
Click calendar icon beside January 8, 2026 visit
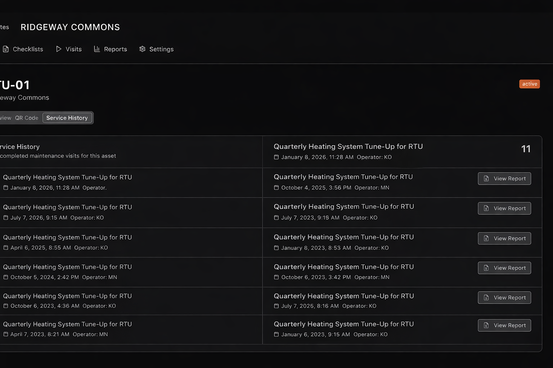pos(276,157)
